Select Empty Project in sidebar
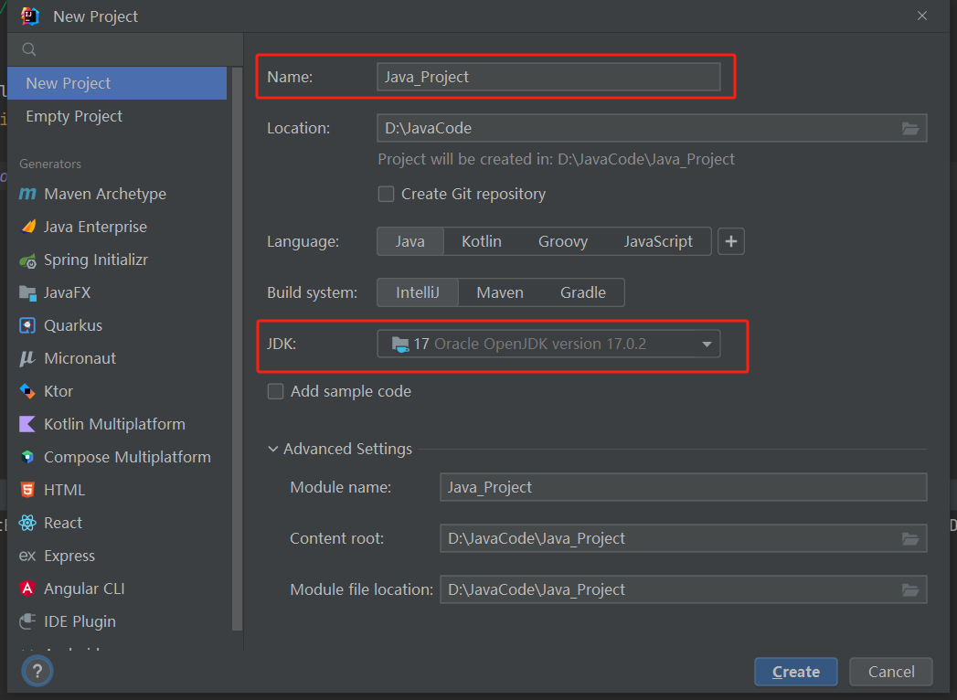The height and width of the screenshot is (700, 957). coord(117,116)
